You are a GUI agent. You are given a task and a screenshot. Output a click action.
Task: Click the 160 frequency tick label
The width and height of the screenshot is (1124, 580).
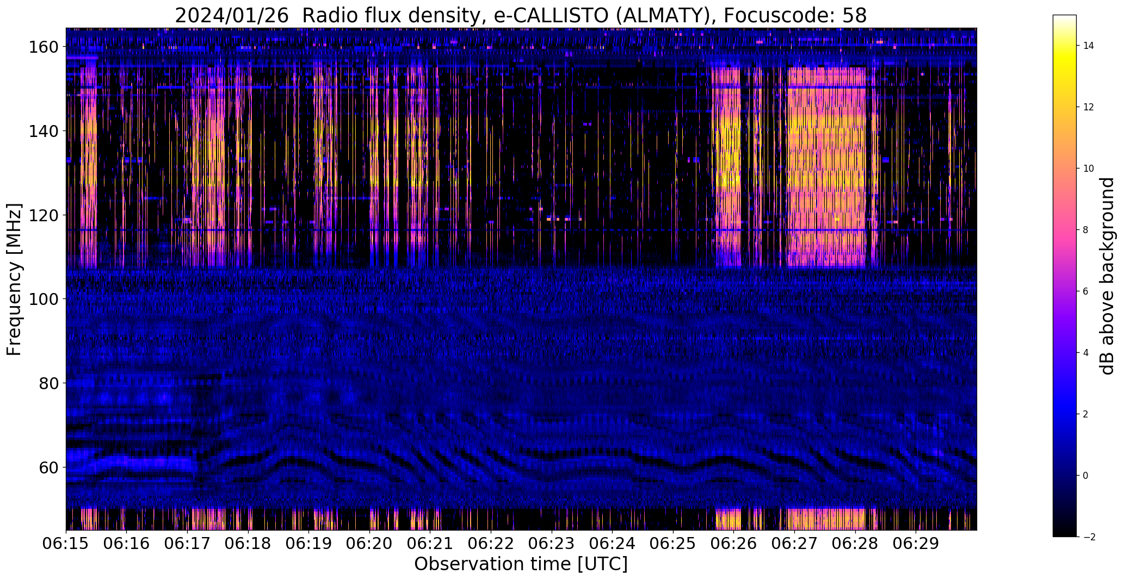point(44,47)
